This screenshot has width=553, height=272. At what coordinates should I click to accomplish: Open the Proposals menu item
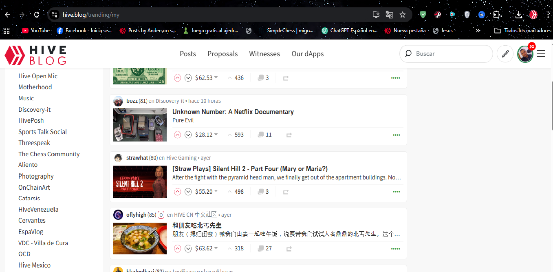click(223, 54)
